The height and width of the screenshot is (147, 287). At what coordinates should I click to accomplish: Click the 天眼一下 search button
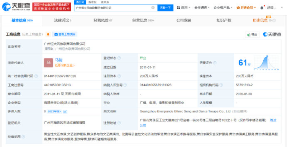tap(165, 8)
